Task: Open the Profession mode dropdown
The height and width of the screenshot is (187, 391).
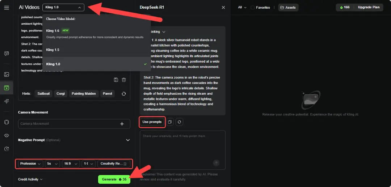Action: tap(30, 163)
